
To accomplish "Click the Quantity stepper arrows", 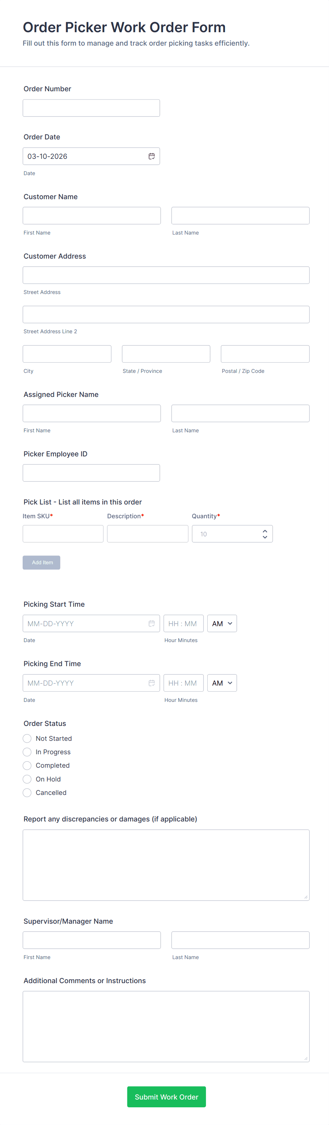I will click(x=265, y=534).
